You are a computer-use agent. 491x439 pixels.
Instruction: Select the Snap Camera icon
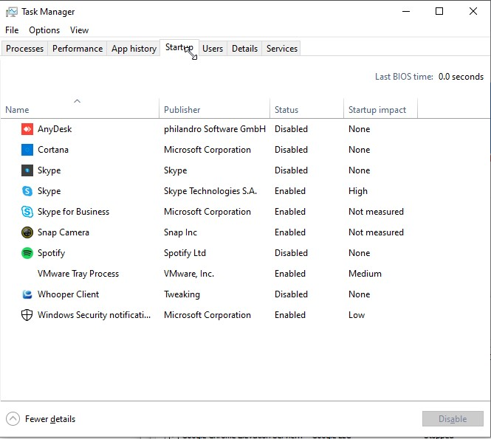[27, 232]
